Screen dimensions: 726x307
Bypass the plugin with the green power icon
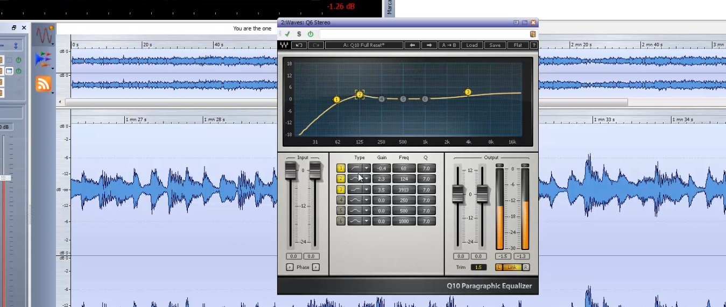pyautogui.click(x=311, y=34)
